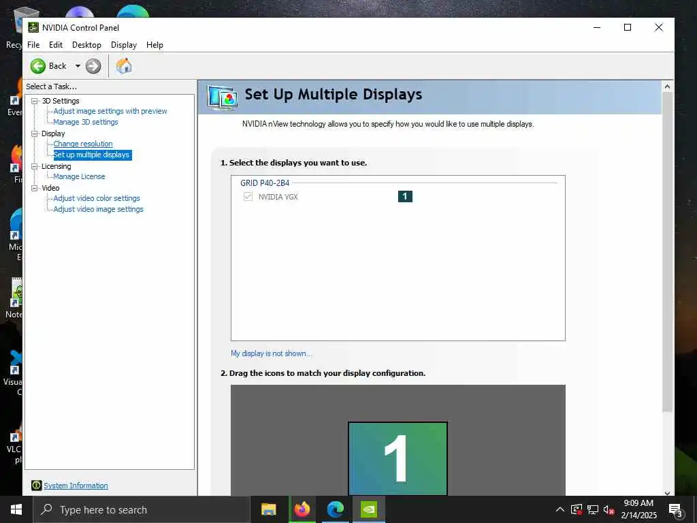Image resolution: width=697 pixels, height=523 pixels.
Task: Click the network tray icon
Action: tap(593, 509)
